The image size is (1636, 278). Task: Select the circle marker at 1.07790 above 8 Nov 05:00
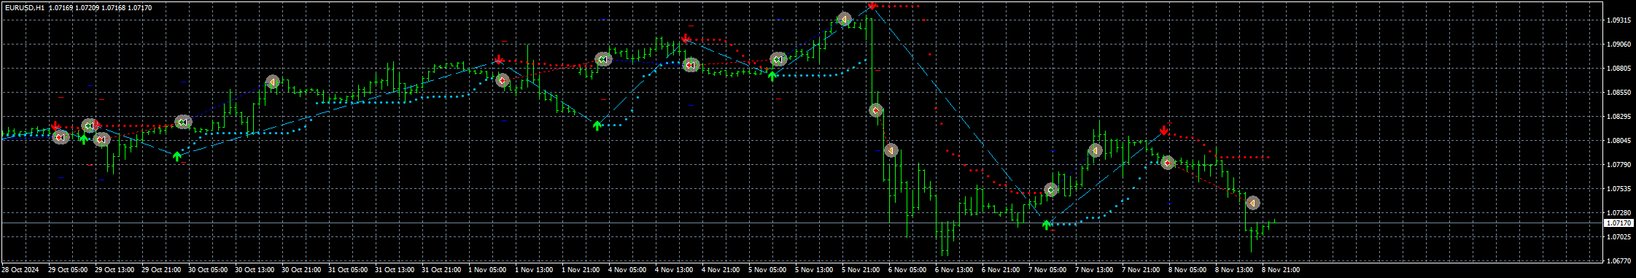point(1167,163)
